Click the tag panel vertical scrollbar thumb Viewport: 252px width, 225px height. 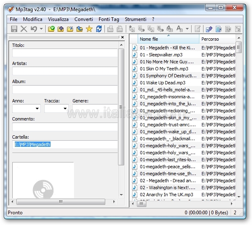tap(121, 107)
